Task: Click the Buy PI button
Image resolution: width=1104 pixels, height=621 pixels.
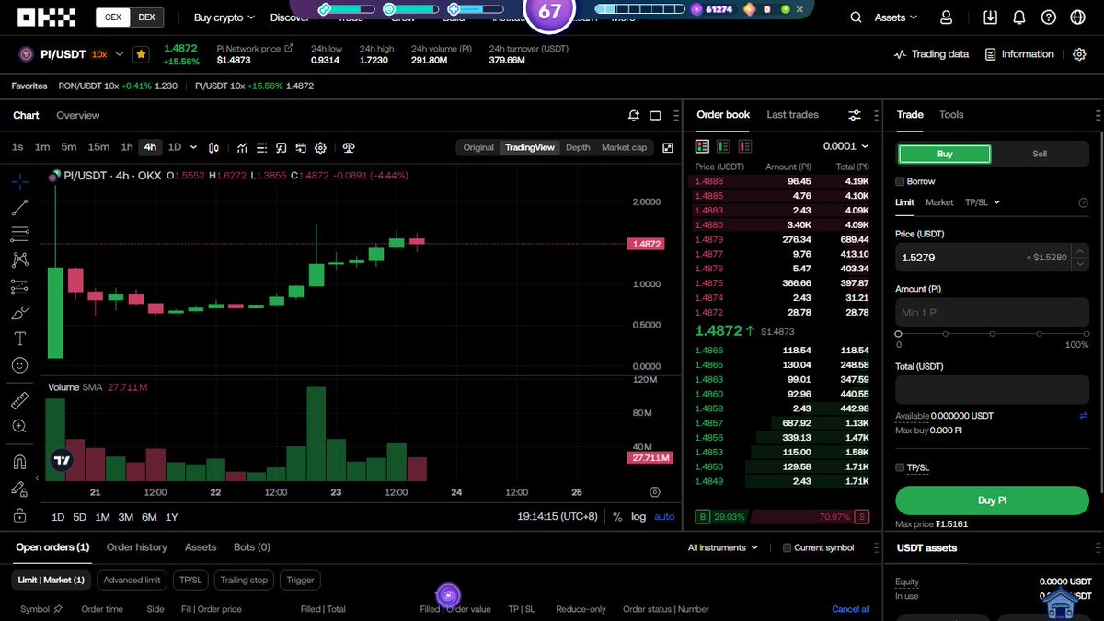Action: tap(992, 500)
